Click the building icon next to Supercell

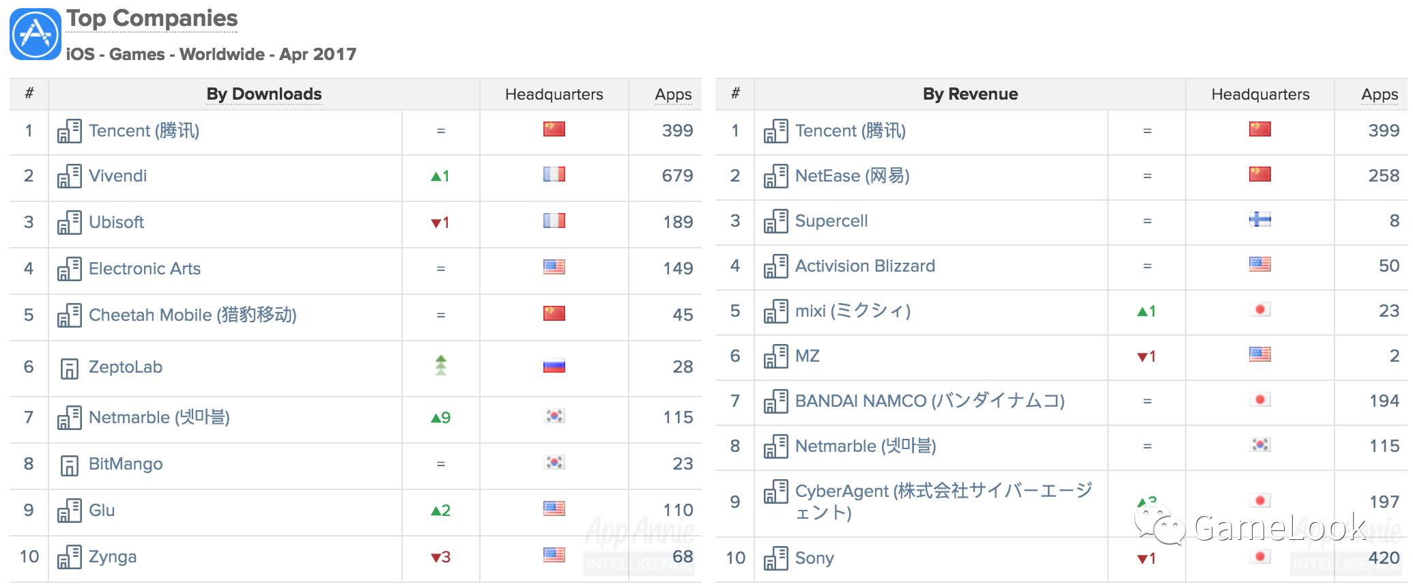pos(775,221)
